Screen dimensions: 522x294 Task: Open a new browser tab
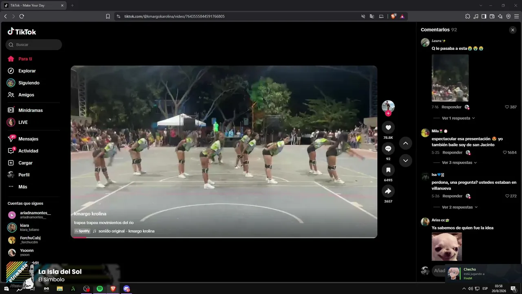pyautogui.click(x=72, y=5)
